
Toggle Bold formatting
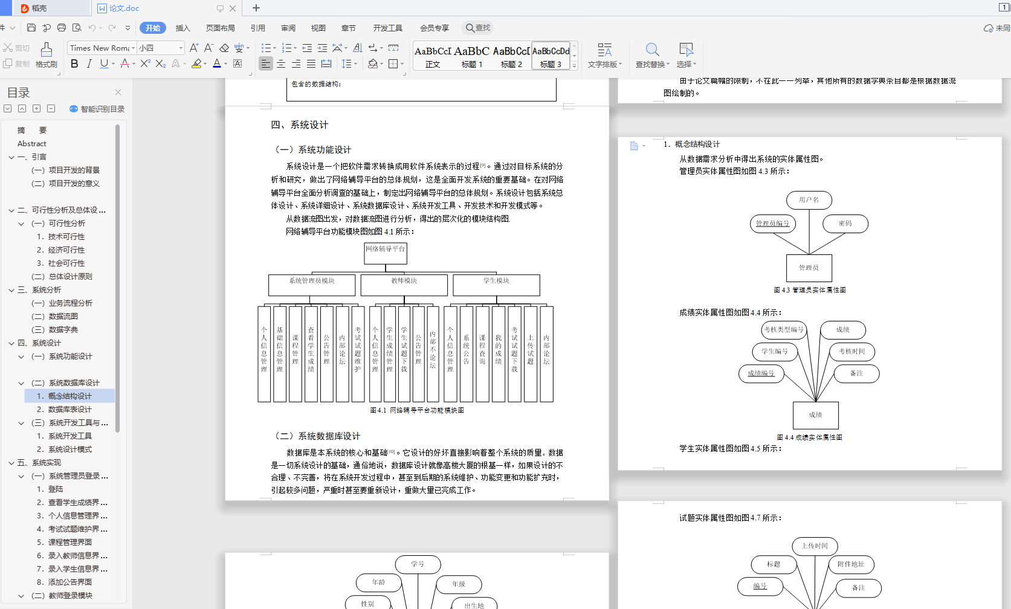(x=74, y=63)
